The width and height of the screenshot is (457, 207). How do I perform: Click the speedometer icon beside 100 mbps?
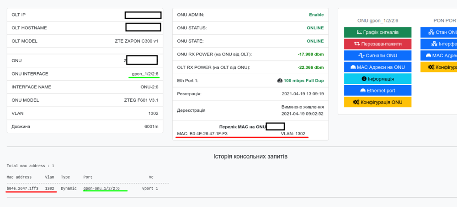[280, 80]
